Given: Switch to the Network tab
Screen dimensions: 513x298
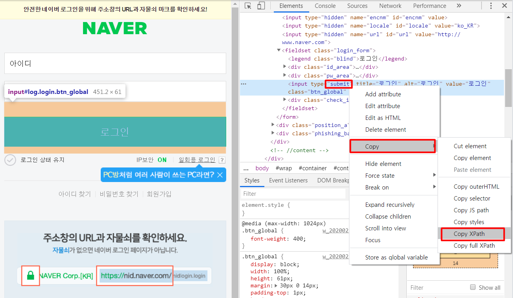Looking at the screenshot, I should point(390,6).
